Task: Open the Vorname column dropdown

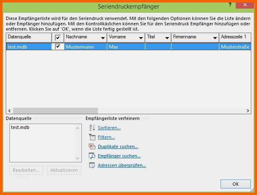Action: (141, 38)
